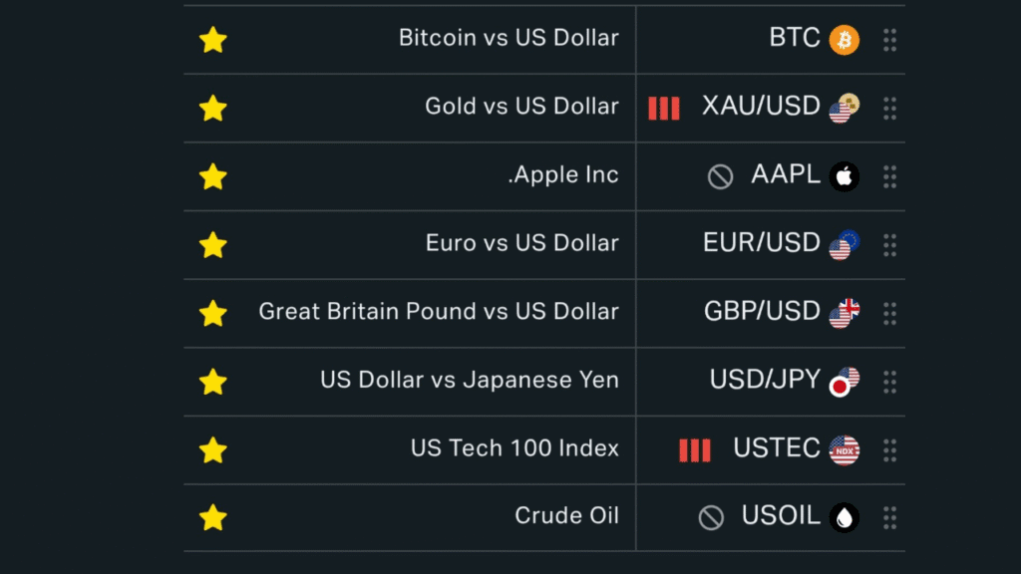The image size is (1021, 574).
Task: Click the USOIL oil drop icon
Action: (x=844, y=517)
